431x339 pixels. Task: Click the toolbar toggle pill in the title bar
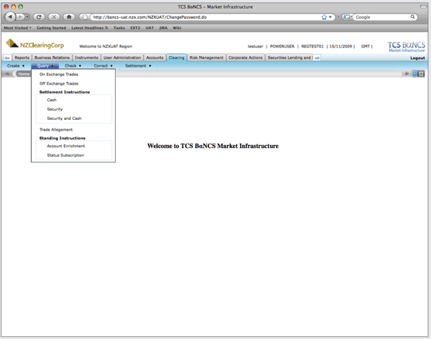[x=423, y=6]
